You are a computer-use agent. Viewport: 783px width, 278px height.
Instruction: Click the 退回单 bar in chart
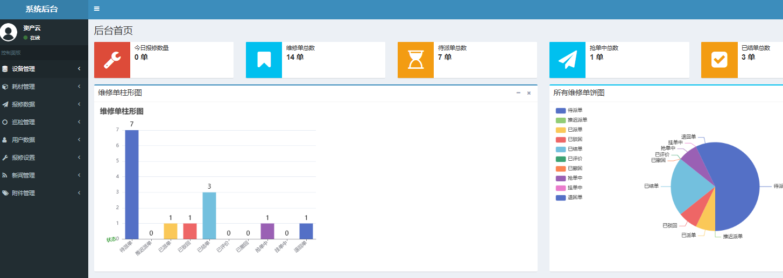pos(306,231)
